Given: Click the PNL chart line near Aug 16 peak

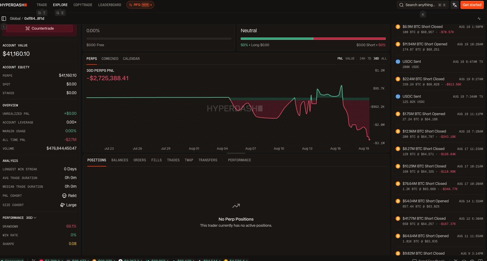Looking at the screenshot, I should pos(342,86).
